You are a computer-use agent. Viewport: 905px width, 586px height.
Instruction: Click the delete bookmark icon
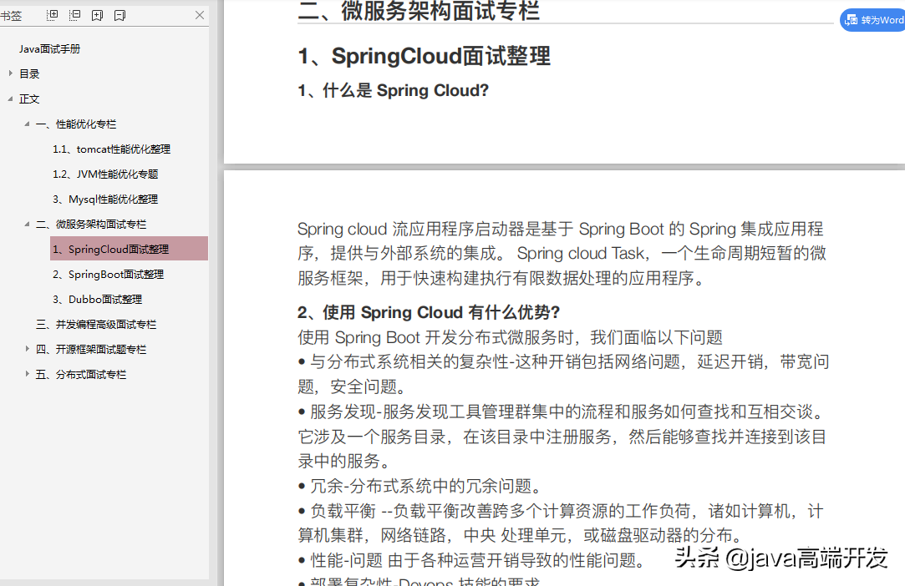[x=120, y=16]
